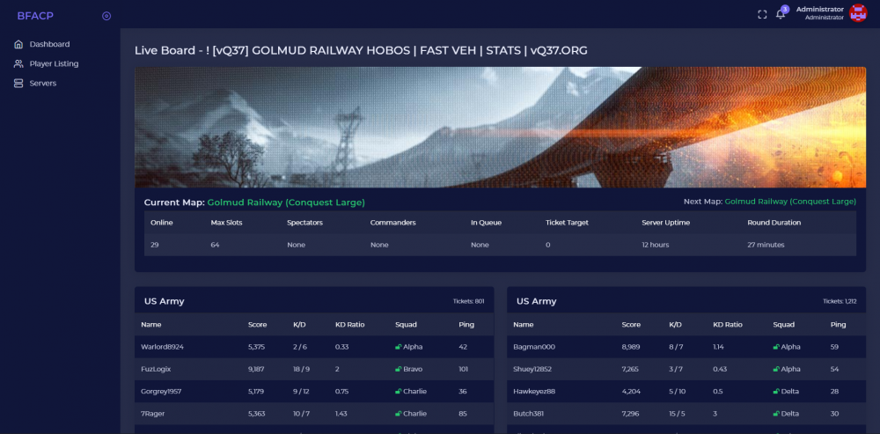Click the Dashboard home icon in sidebar

[x=18, y=44]
